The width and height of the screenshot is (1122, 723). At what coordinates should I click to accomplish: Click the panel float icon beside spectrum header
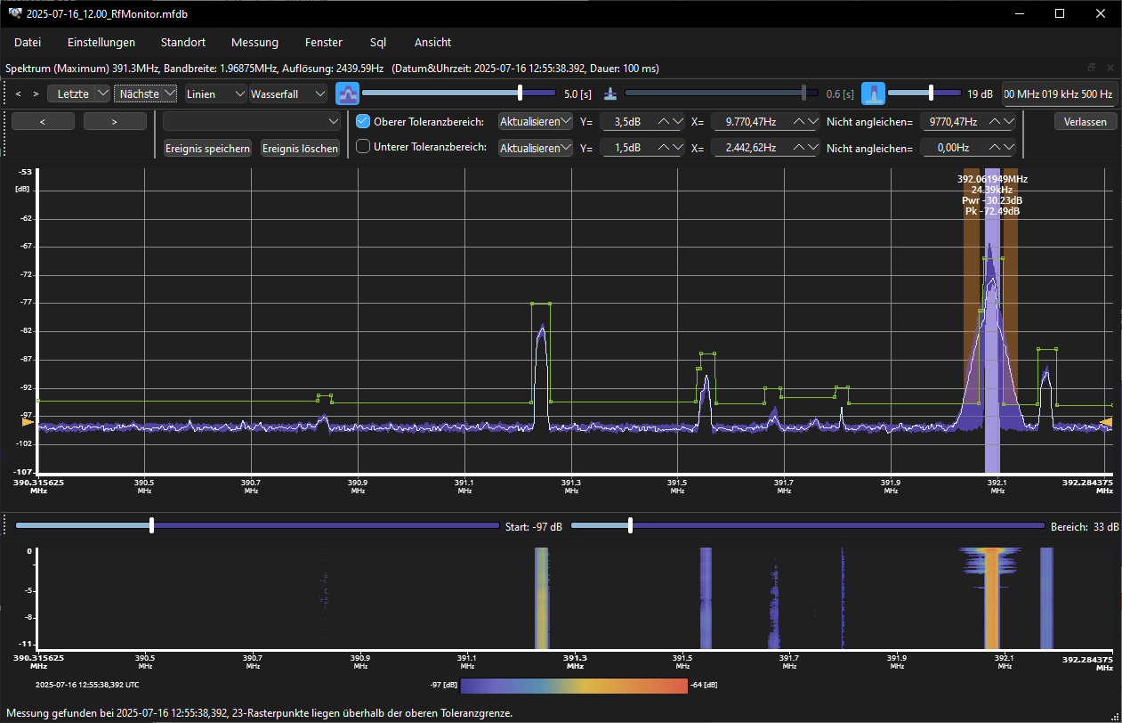(x=1092, y=68)
